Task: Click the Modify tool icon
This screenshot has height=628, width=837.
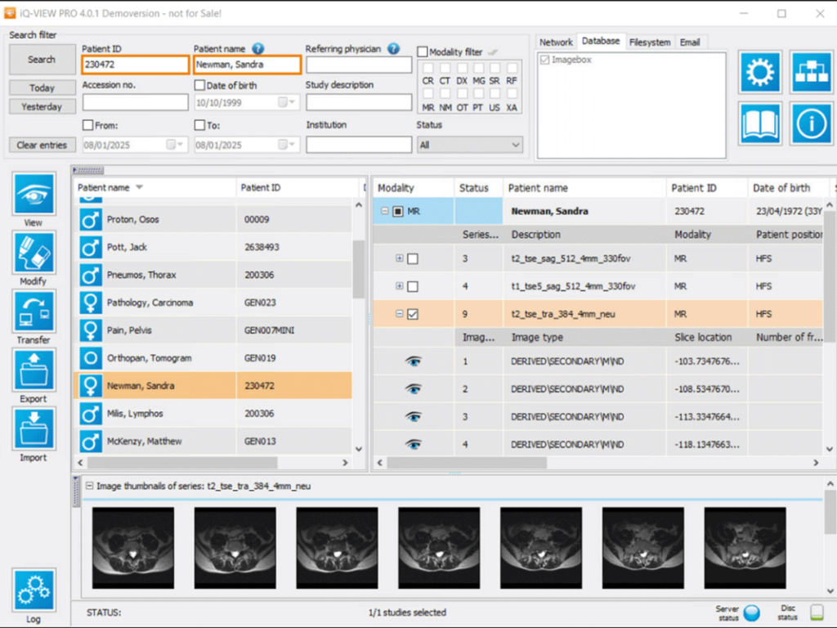Action: click(x=34, y=253)
